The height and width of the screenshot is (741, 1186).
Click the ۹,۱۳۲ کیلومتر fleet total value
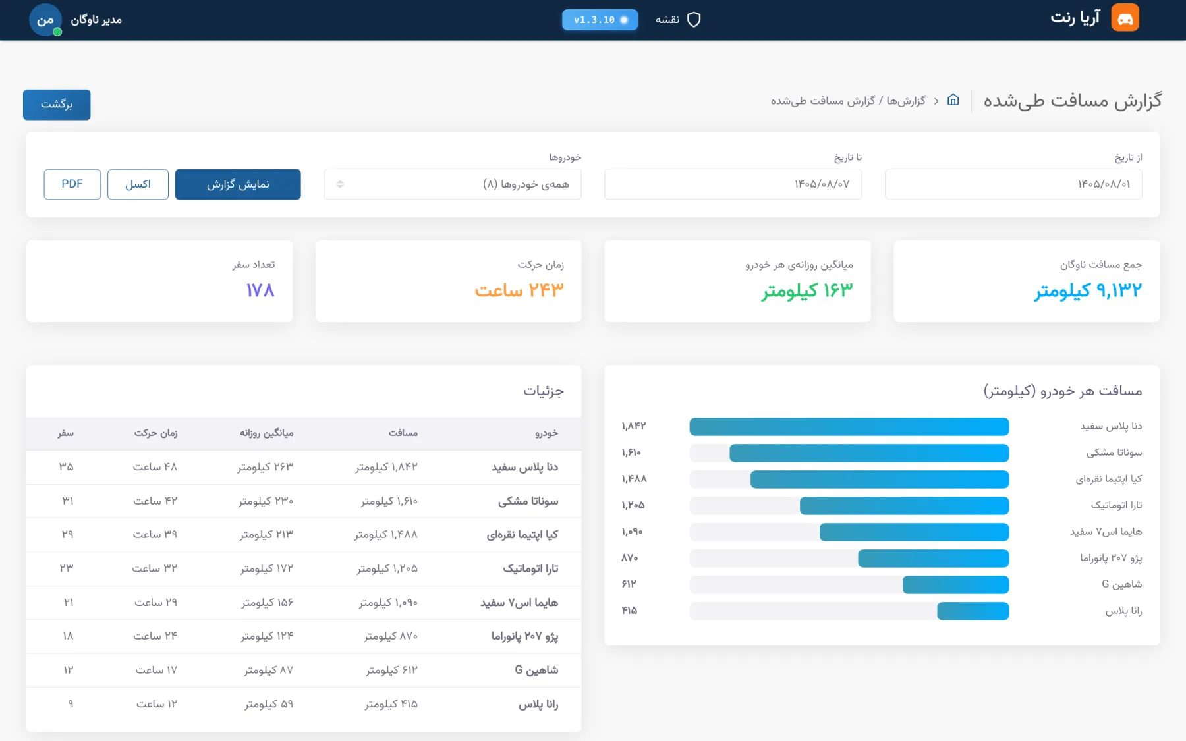(1087, 291)
